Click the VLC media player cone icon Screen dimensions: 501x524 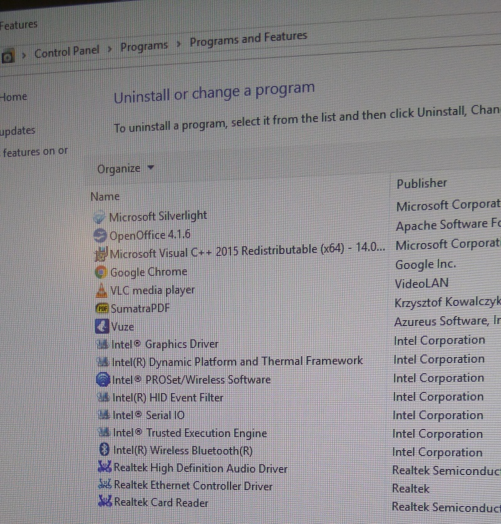pos(101,290)
